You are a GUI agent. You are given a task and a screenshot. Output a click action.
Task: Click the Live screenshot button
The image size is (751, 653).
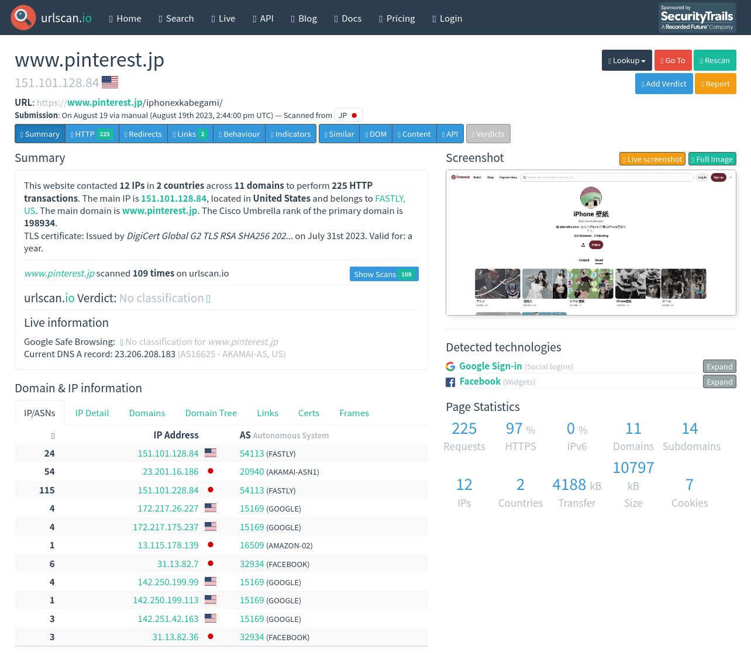(x=652, y=159)
